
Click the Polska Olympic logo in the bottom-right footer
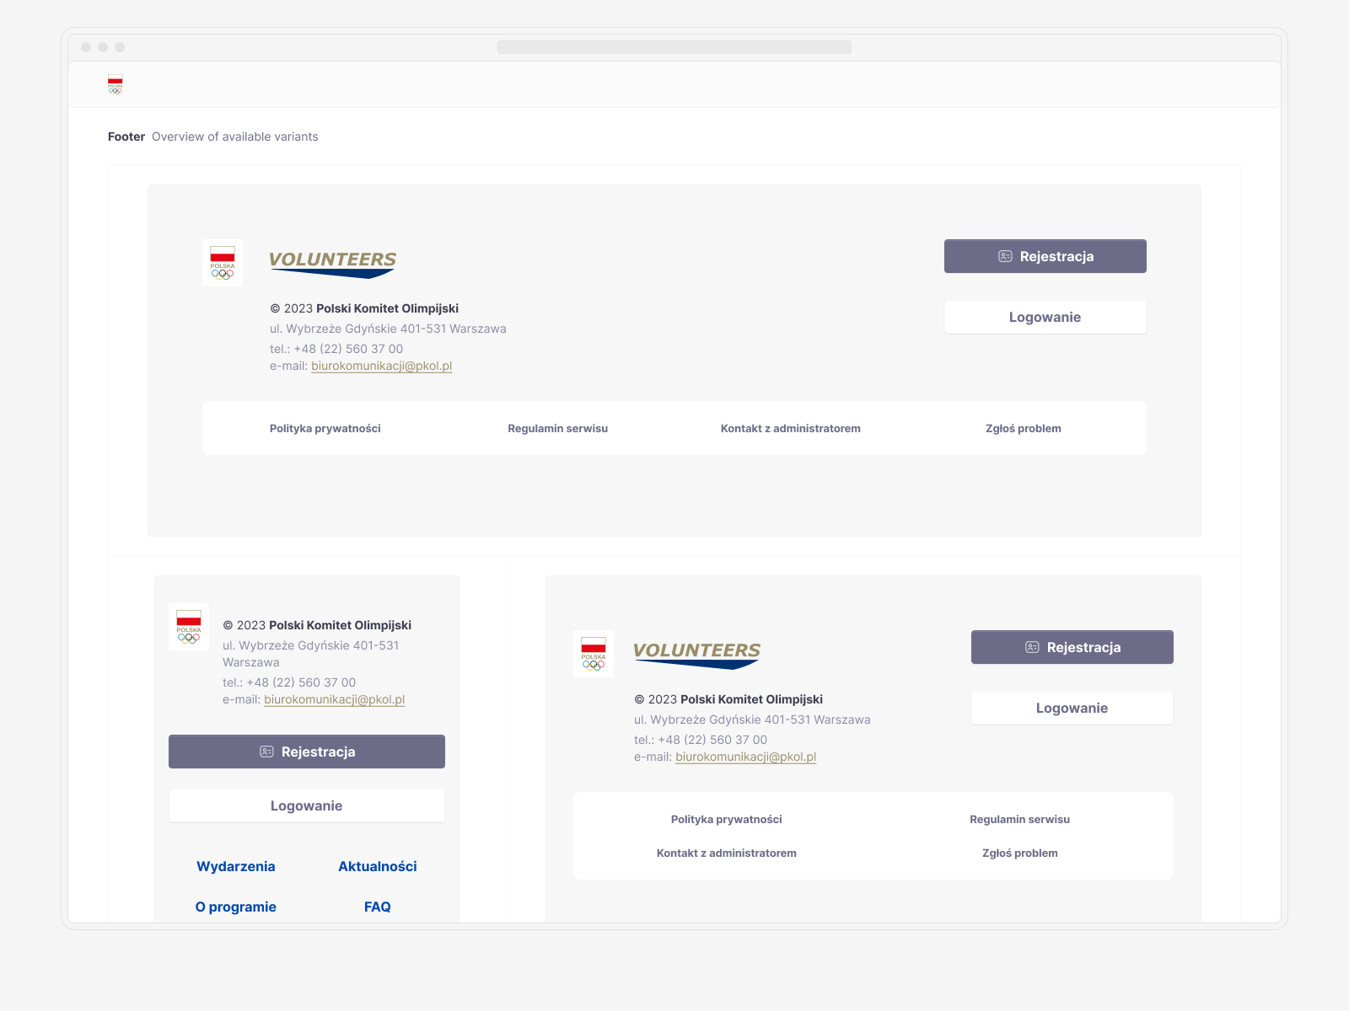[x=594, y=654]
